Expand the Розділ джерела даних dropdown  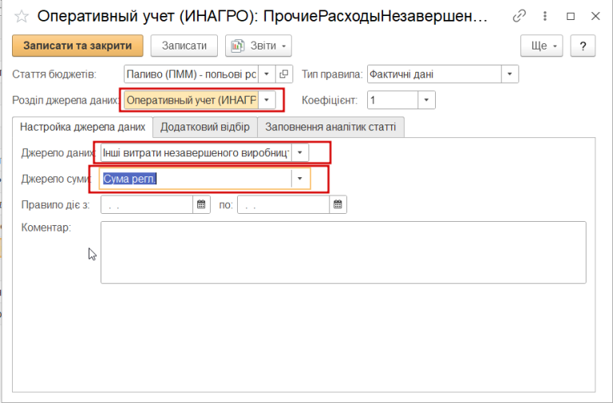[x=267, y=100]
